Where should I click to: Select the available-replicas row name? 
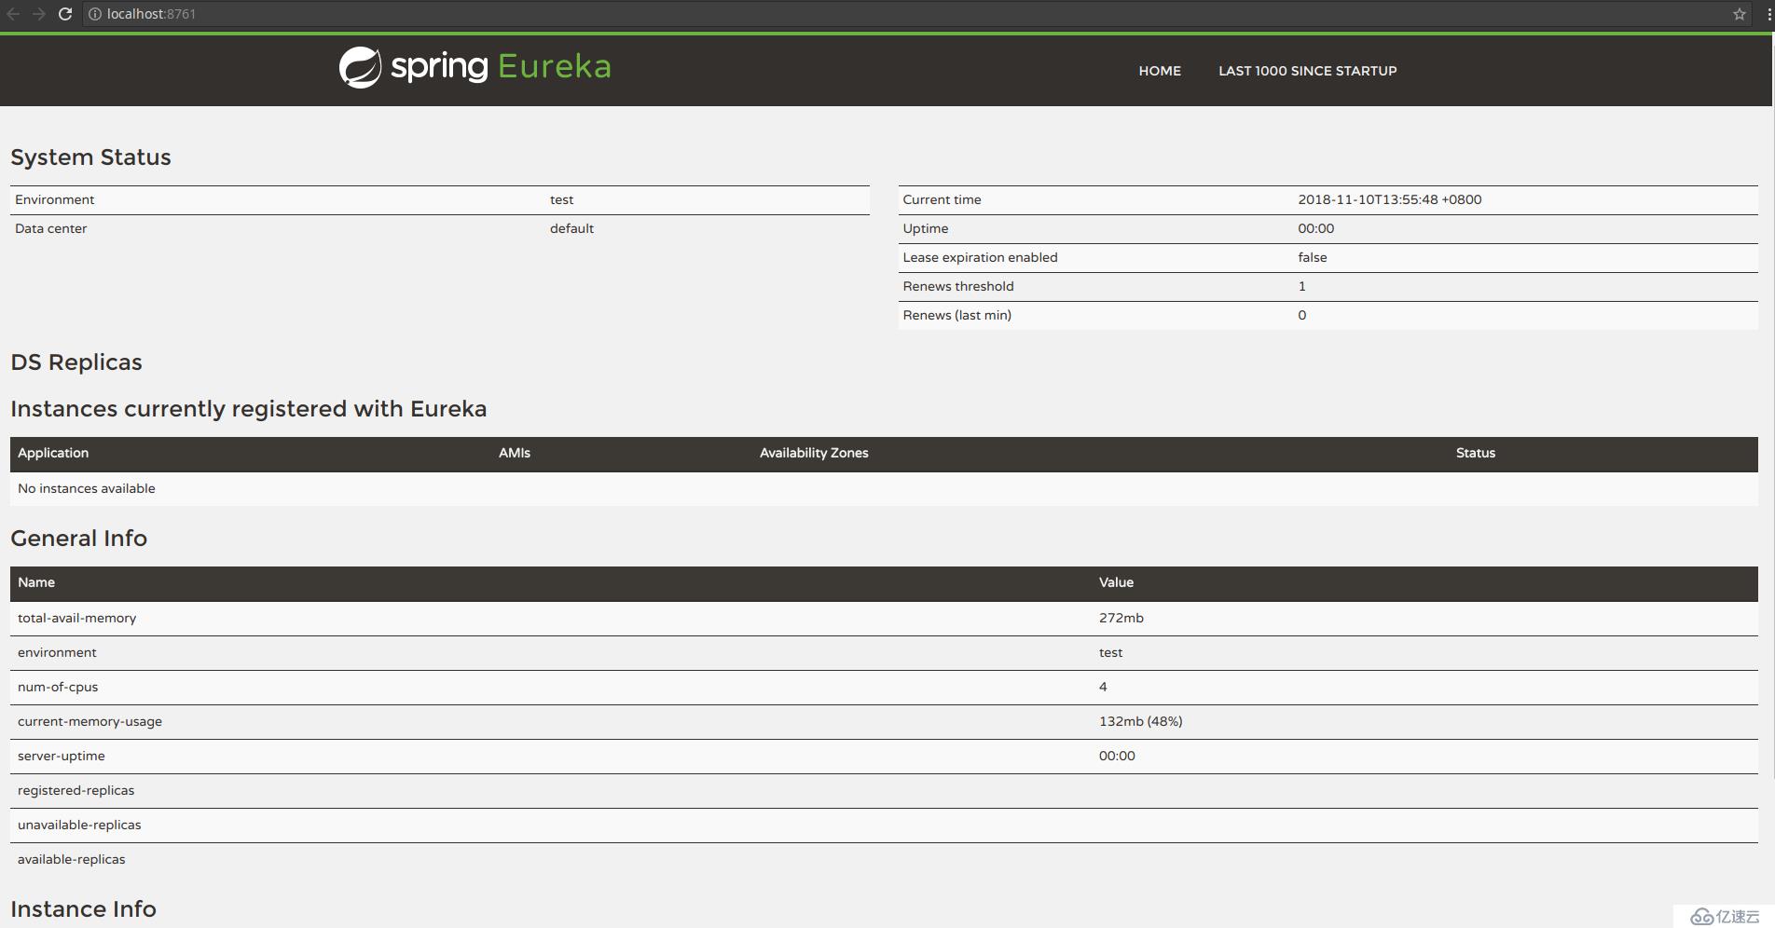pos(71,859)
